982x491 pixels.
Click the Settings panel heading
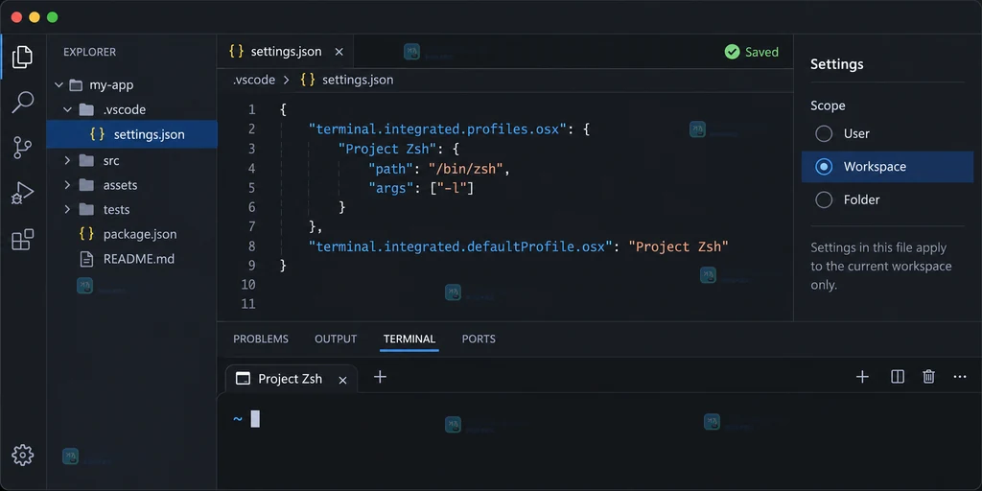point(836,64)
